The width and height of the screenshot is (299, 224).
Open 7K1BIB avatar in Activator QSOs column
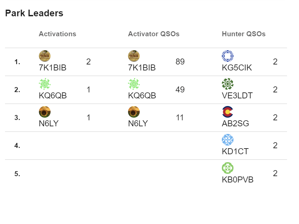[134, 56]
